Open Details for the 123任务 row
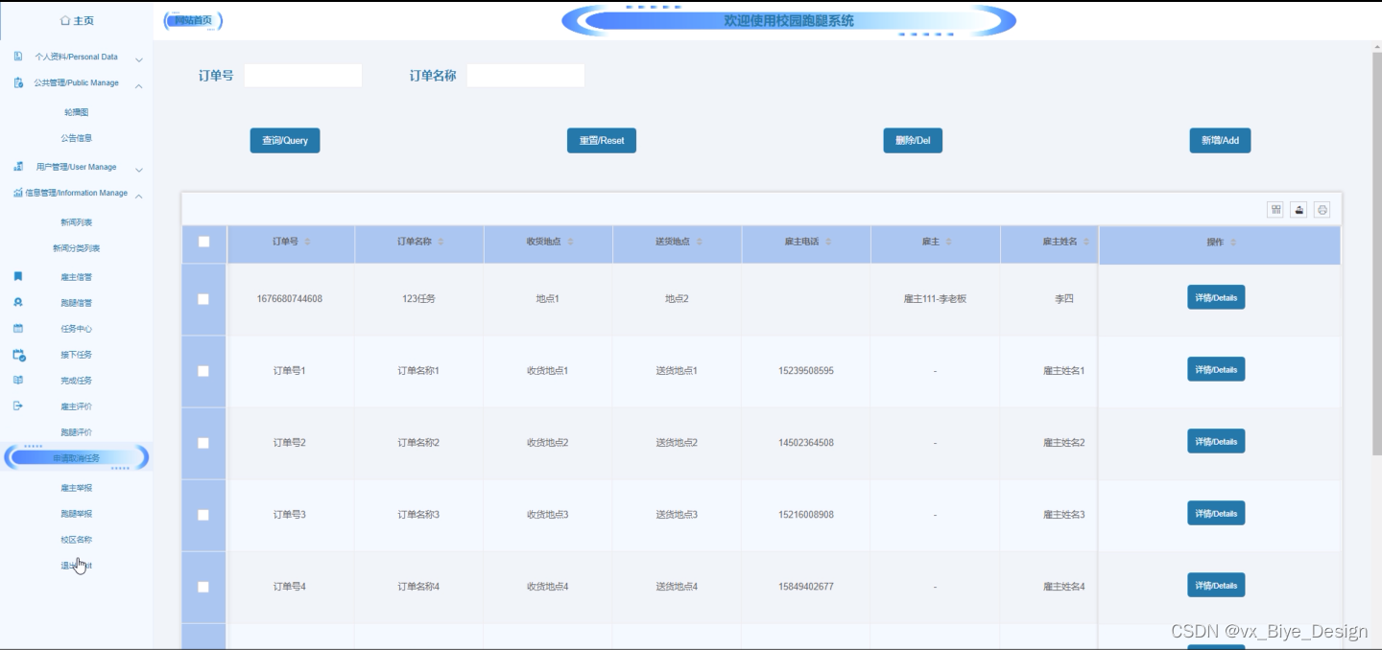1382x650 pixels. 1216,298
